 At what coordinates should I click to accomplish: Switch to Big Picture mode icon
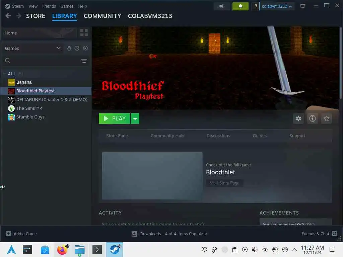(303, 6)
